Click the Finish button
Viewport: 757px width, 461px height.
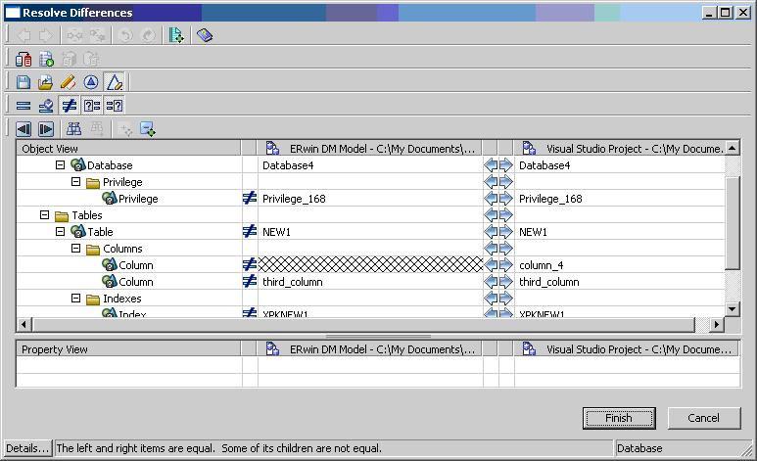(618, 418)
